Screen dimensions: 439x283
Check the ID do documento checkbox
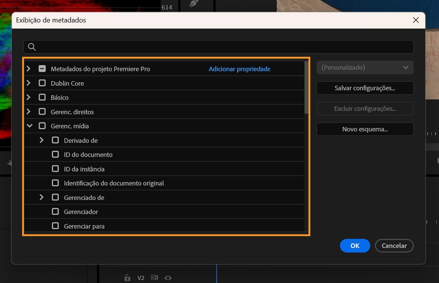point(55,154)
